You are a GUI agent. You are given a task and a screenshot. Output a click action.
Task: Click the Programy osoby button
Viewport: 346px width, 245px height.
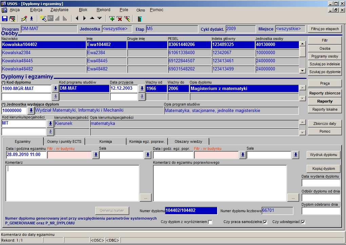tap(325, 57)
